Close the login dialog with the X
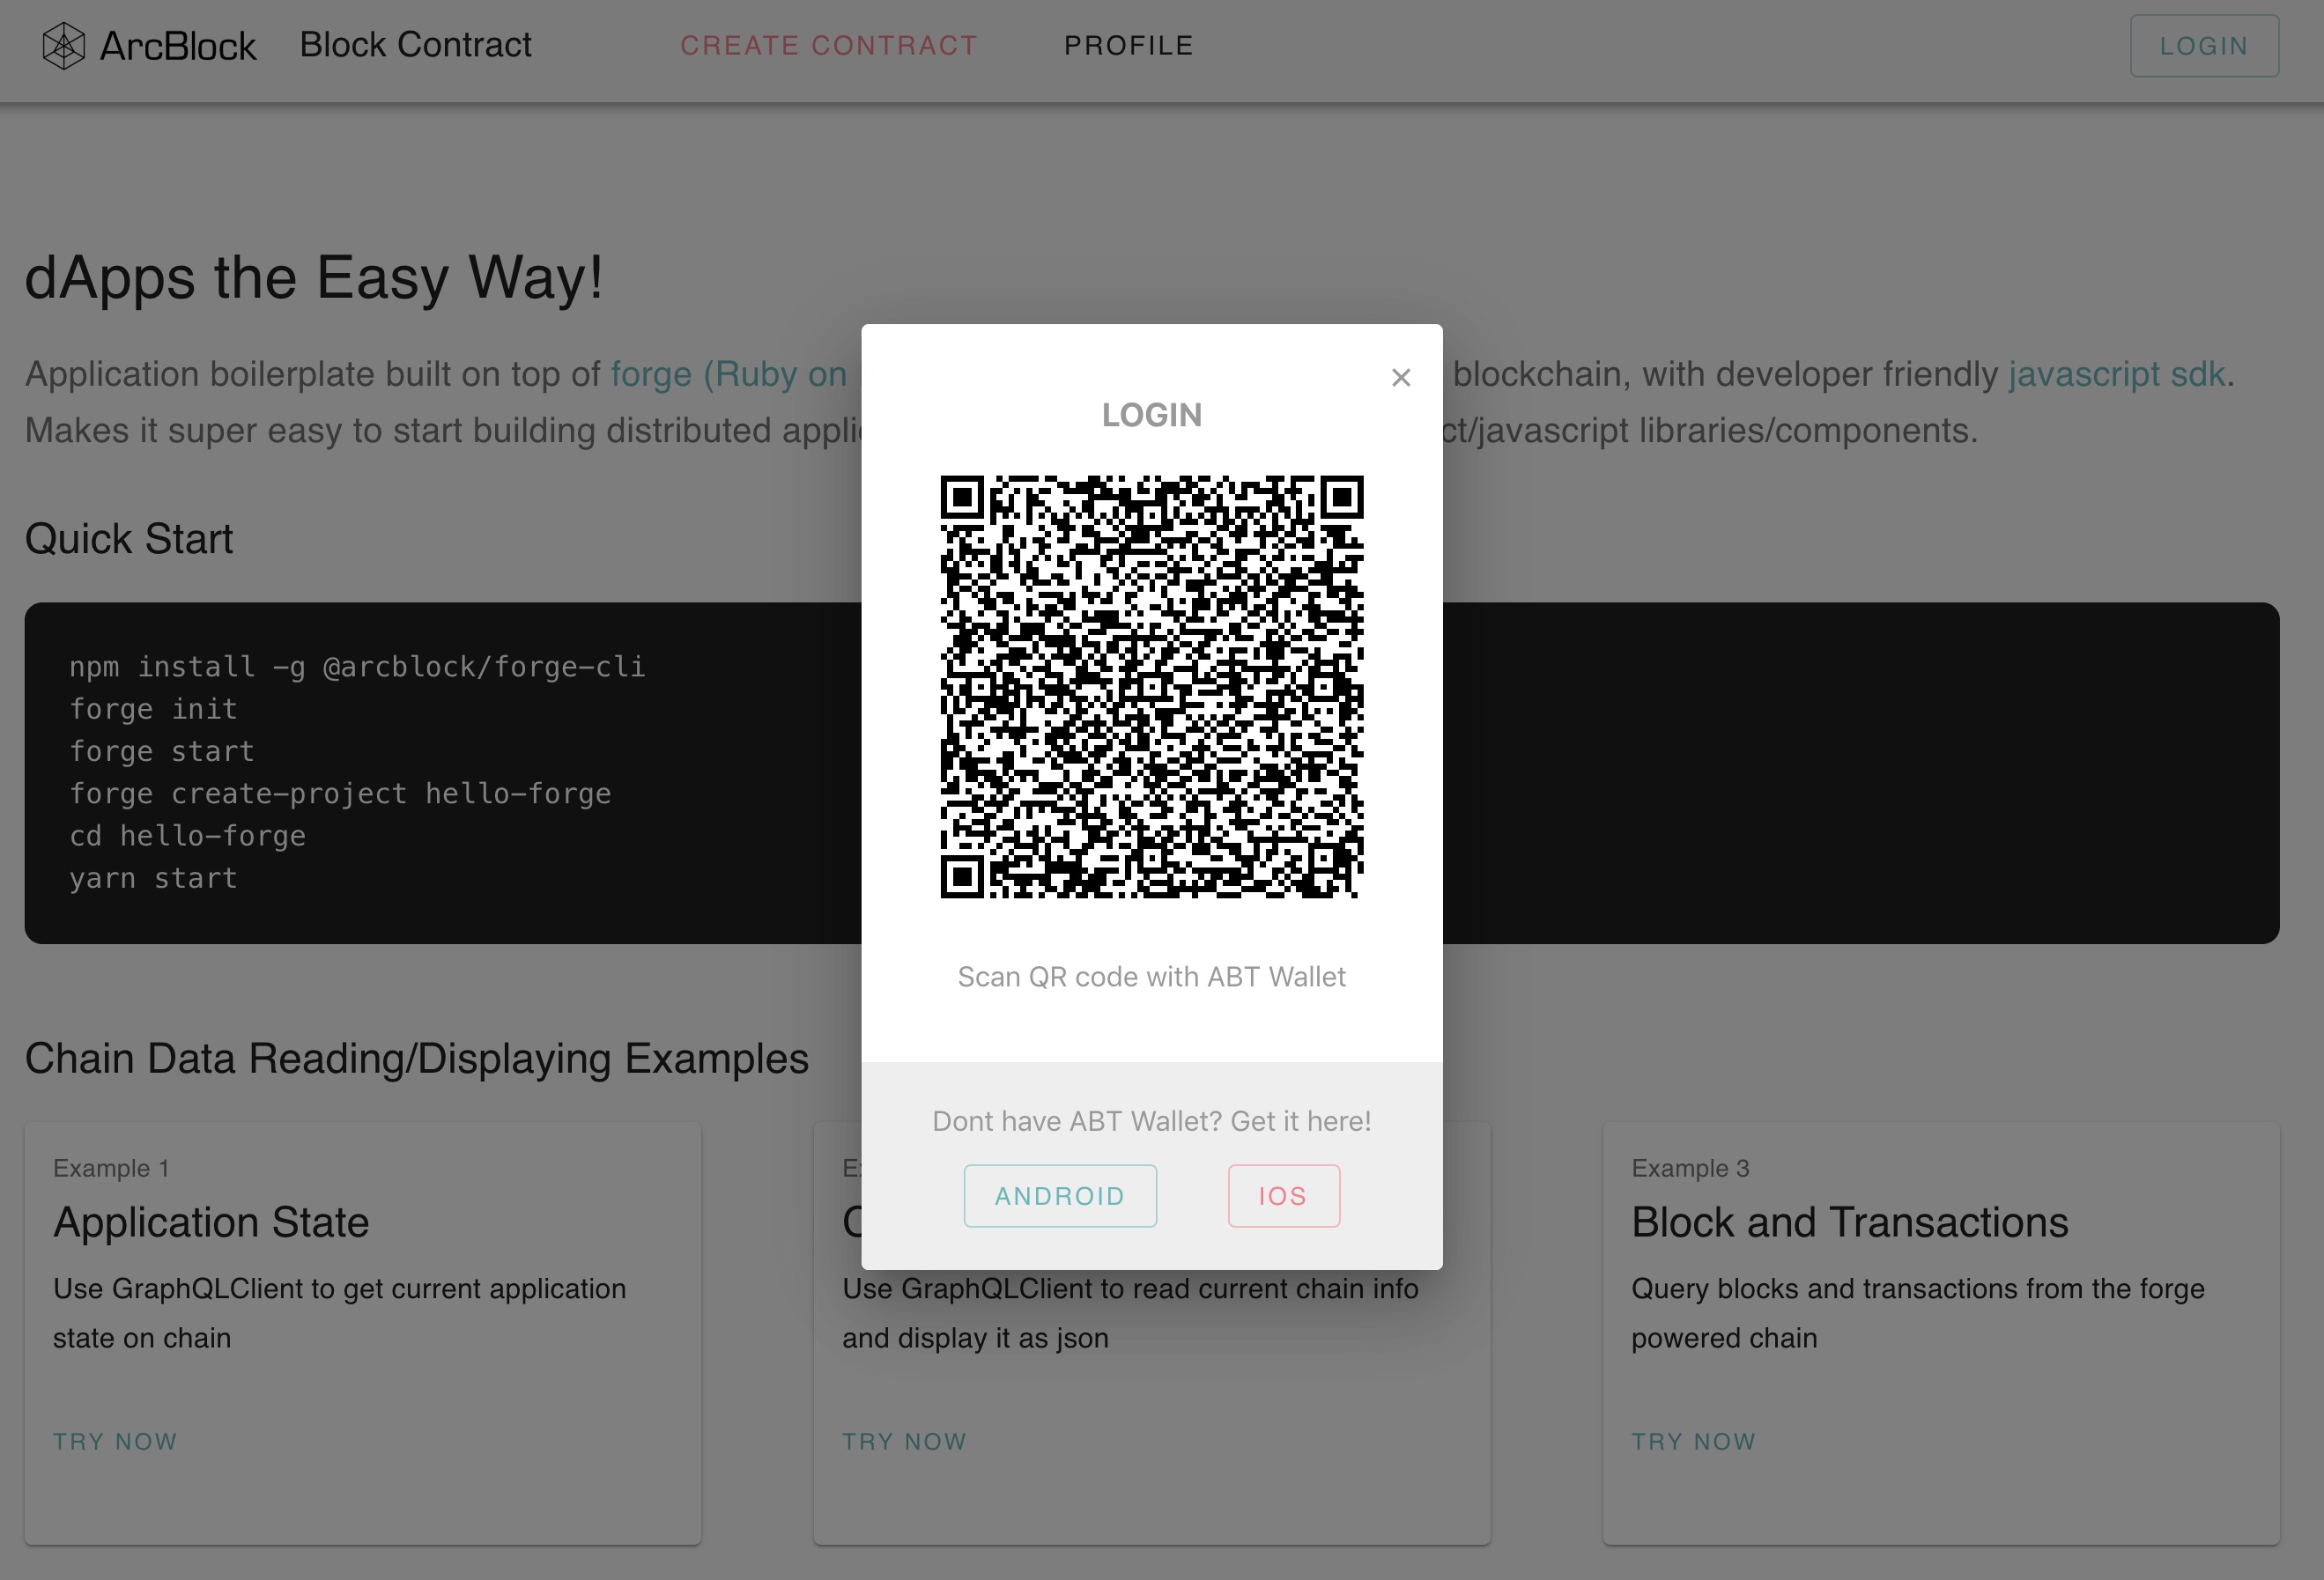The width and height of the screenshot is (2324, 1580). (1400, 378)
